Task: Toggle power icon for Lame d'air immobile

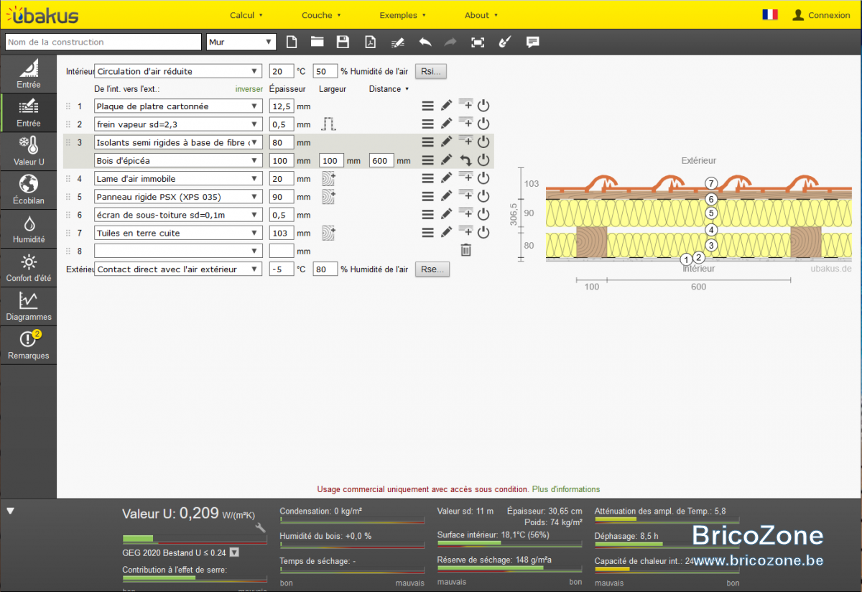Action: point(483,178)
